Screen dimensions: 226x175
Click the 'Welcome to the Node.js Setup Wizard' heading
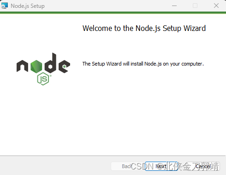(x=144, y=28)
